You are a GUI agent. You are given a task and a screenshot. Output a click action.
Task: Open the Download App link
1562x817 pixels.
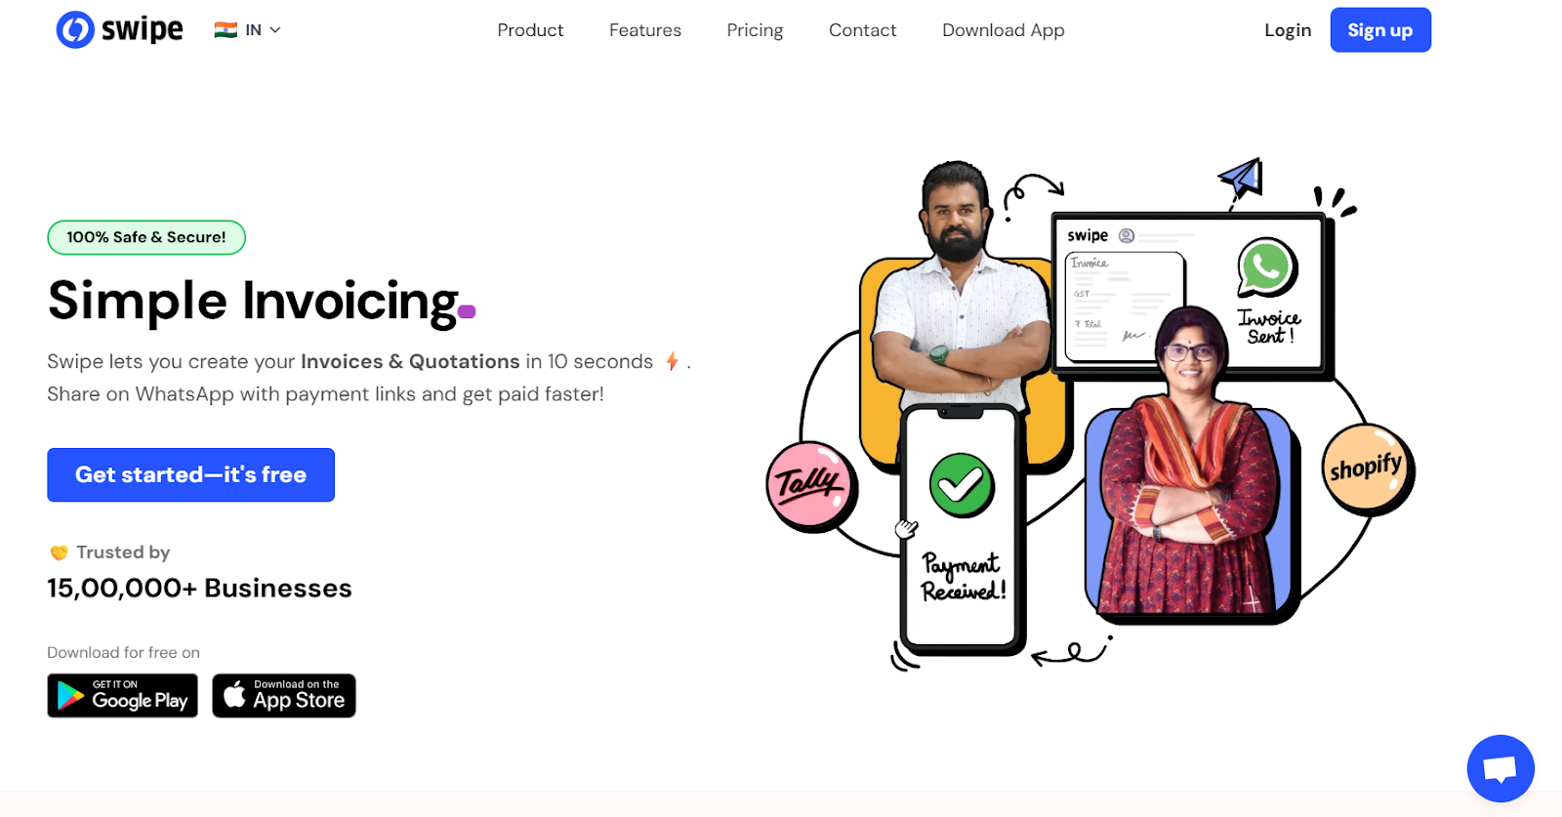[x=1004, y=30]
